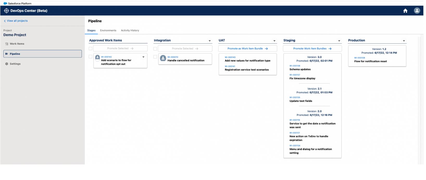Click the avatar on work item WI-000142
426x180 pixels.
[x=98, y=58]
